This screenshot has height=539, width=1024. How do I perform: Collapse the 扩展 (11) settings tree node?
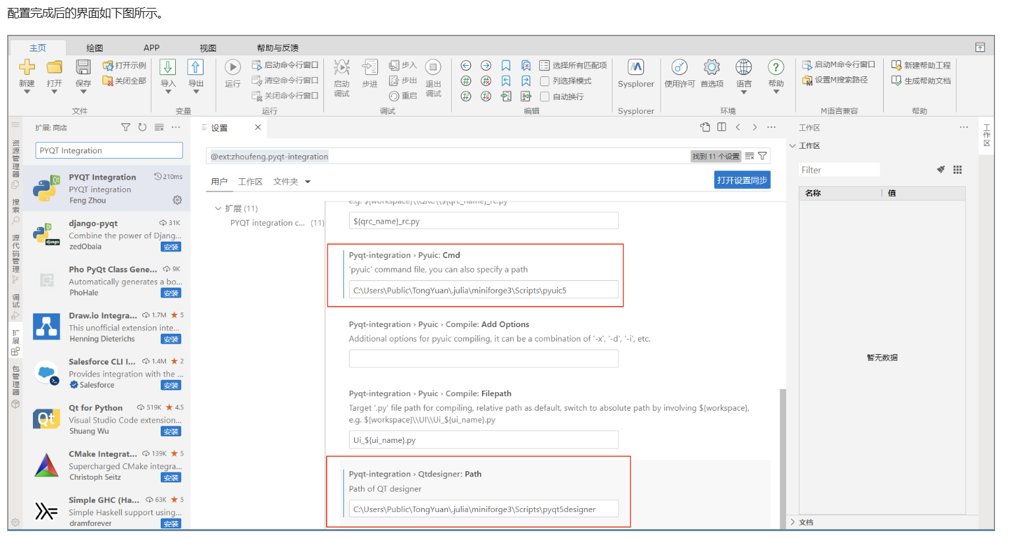click(x=218, y=208)
